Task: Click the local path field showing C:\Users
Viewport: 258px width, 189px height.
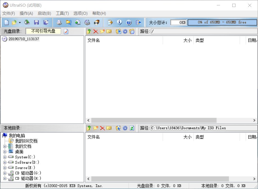Action: point(204,128)
